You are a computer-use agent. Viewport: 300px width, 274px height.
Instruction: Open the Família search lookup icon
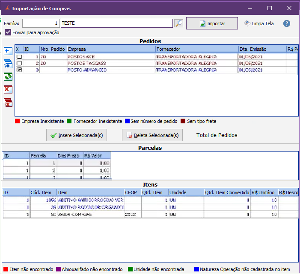tap(178, 23)
